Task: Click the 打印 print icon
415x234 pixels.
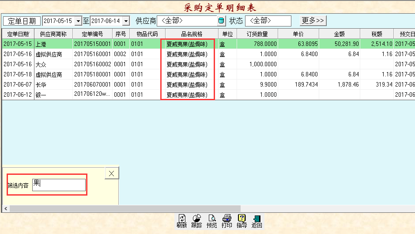Action: pos(227,221)
